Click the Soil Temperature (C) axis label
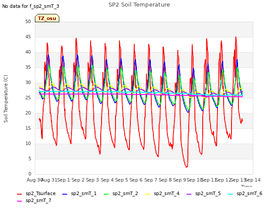Screen dimensions: 279x209 [x=6, y=99]
